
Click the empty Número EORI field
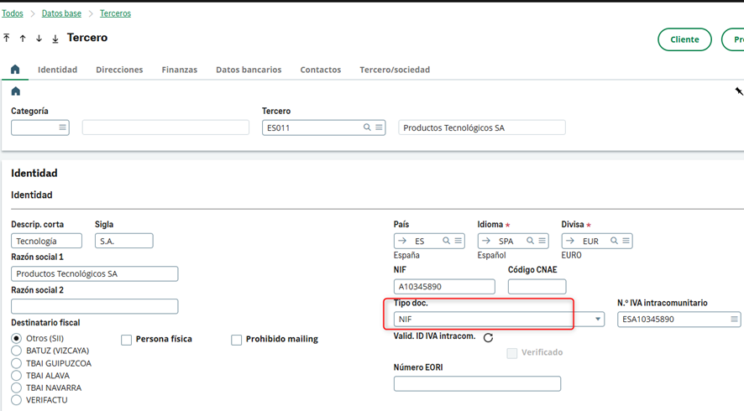477,383
